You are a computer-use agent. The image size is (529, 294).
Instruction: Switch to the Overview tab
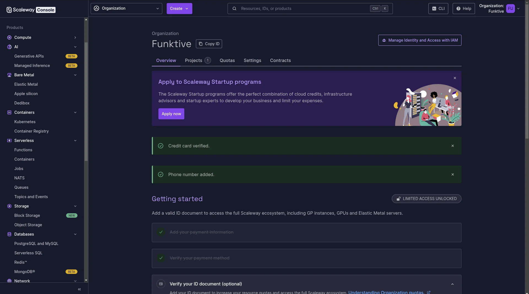(166, 60)
